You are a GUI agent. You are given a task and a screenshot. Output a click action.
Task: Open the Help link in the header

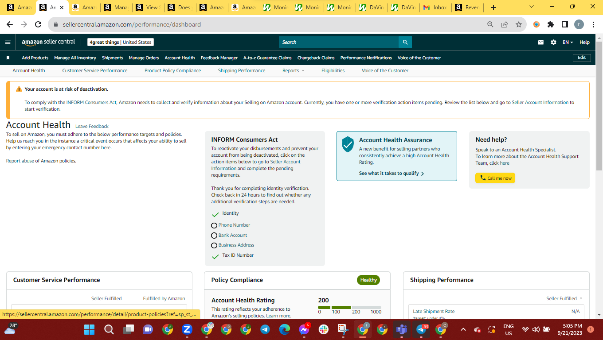(584, 42)
